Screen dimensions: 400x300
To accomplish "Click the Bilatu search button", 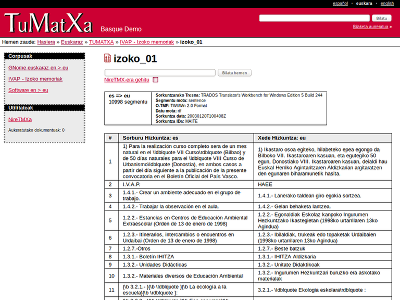I will tap(382, 18).
